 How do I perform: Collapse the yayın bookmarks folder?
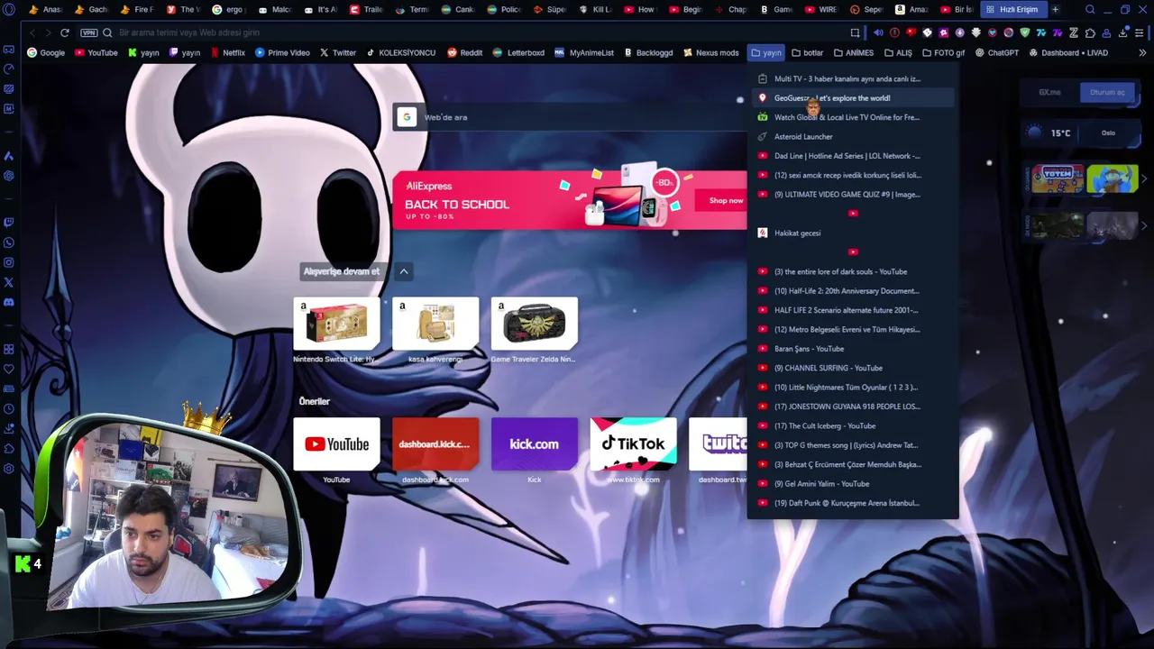(766, 52)
